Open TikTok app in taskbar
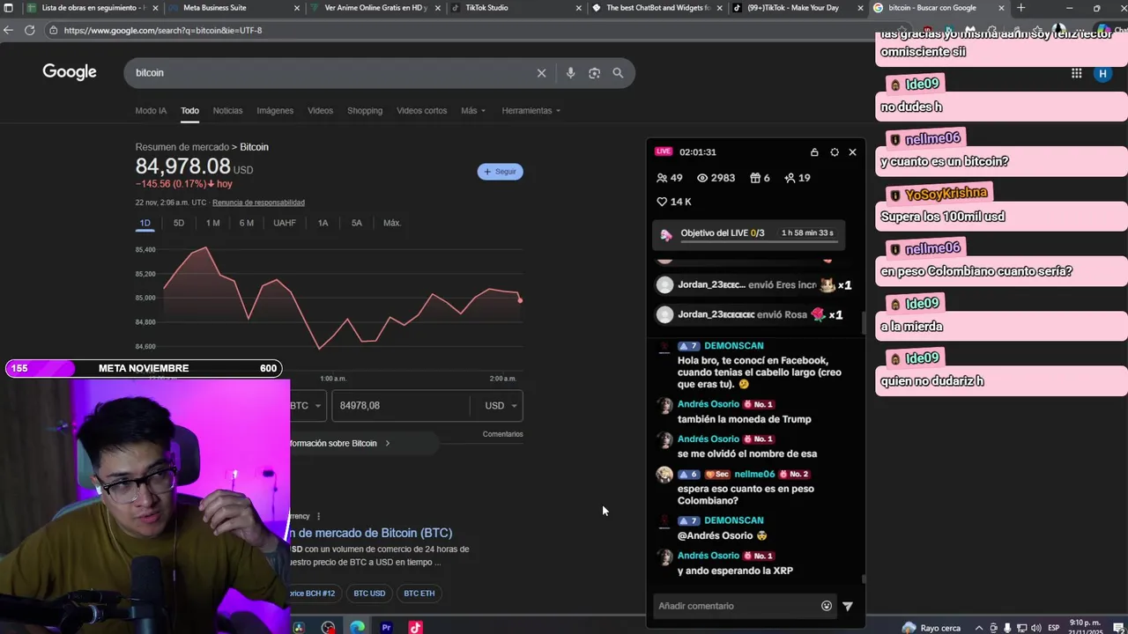The height and width of the screenshot is (634, 1128). (415, 627)
